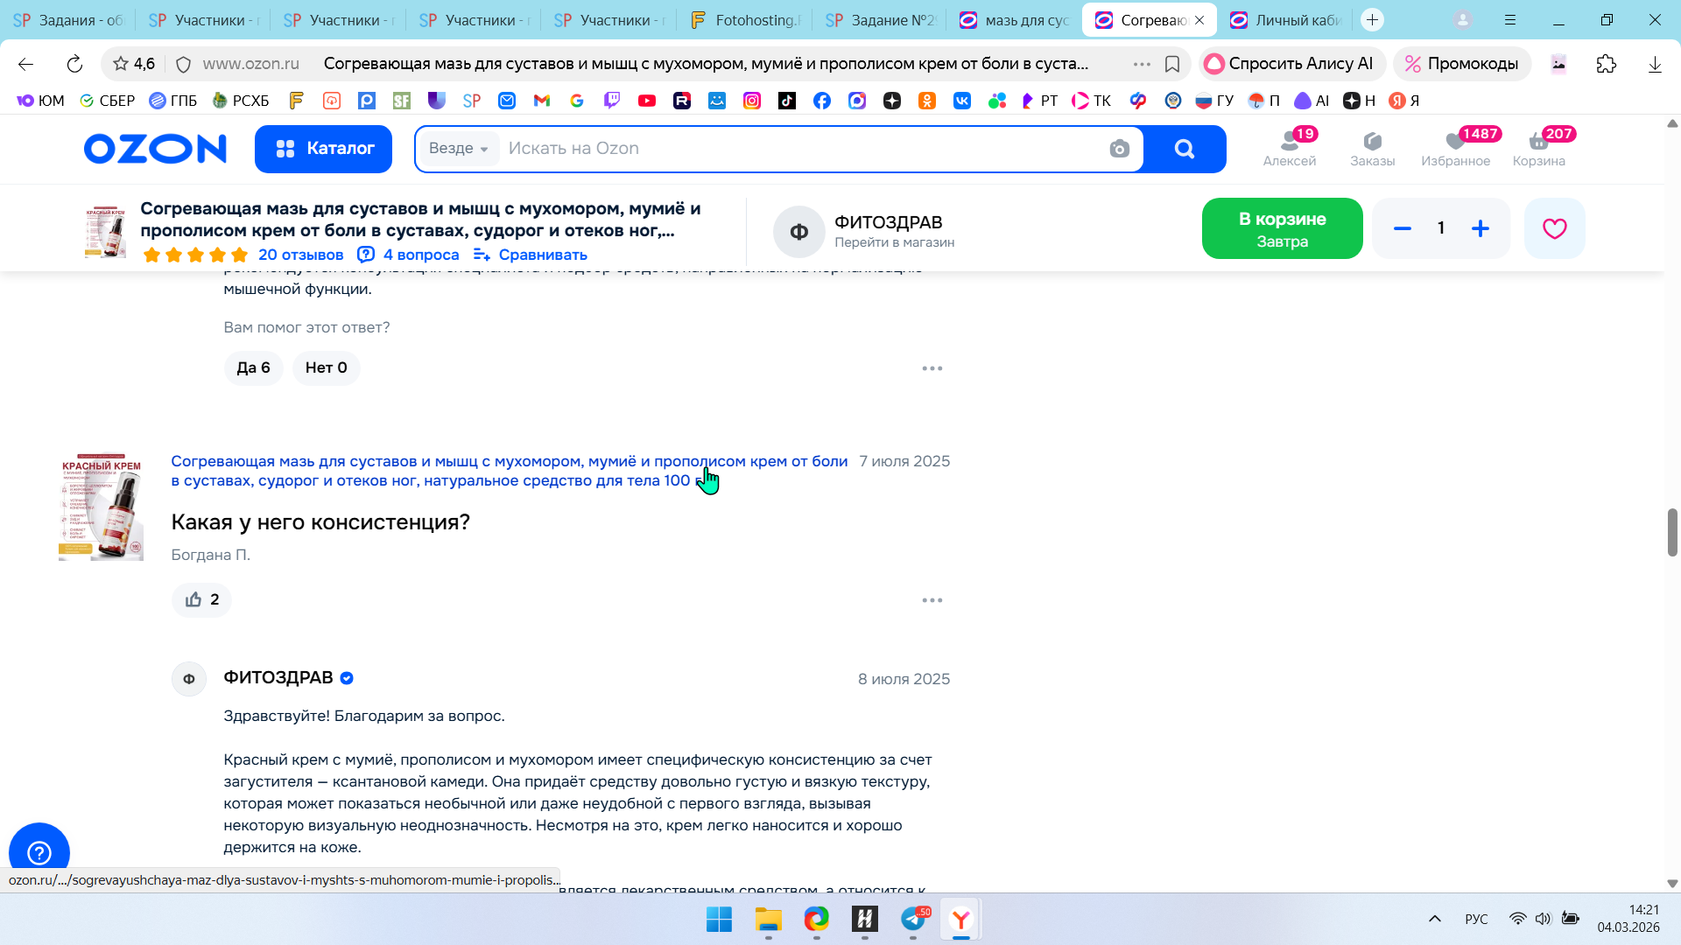Image resolution: width=1681 pixels, height=945 pixels.
Task: Click the page vertical scrollbar thumb
Action: tap(1671, 531)
